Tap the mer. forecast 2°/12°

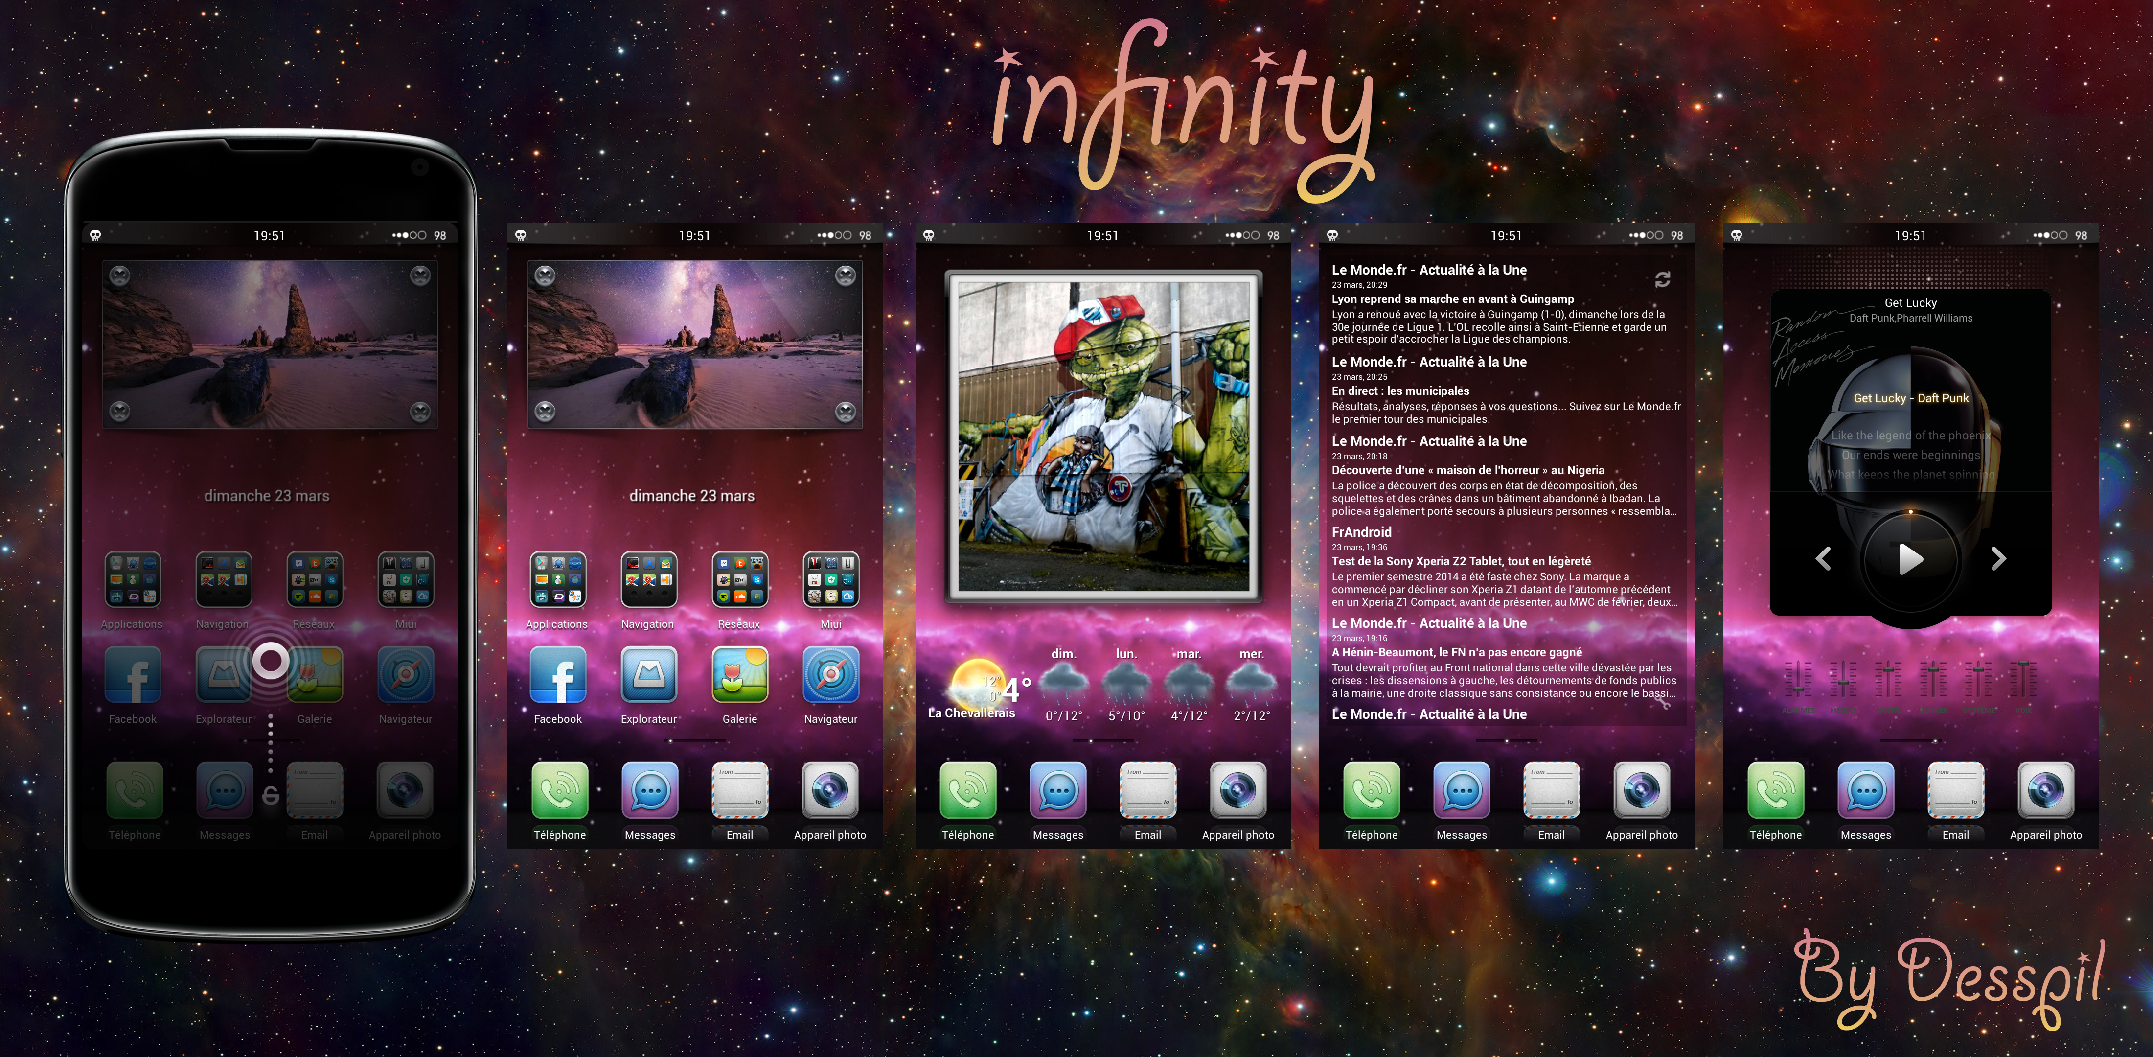click(x=1251, y=685)
